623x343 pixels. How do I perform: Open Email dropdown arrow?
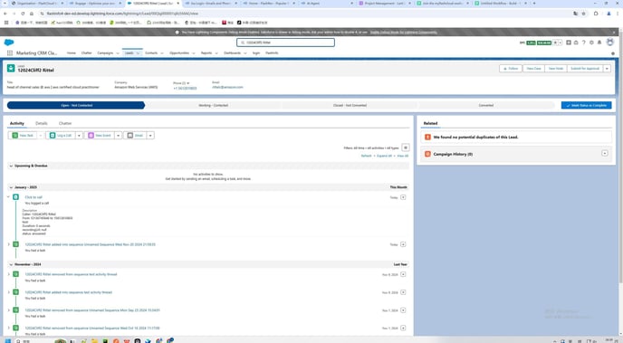pyautogui.click(x=150, y=136)
